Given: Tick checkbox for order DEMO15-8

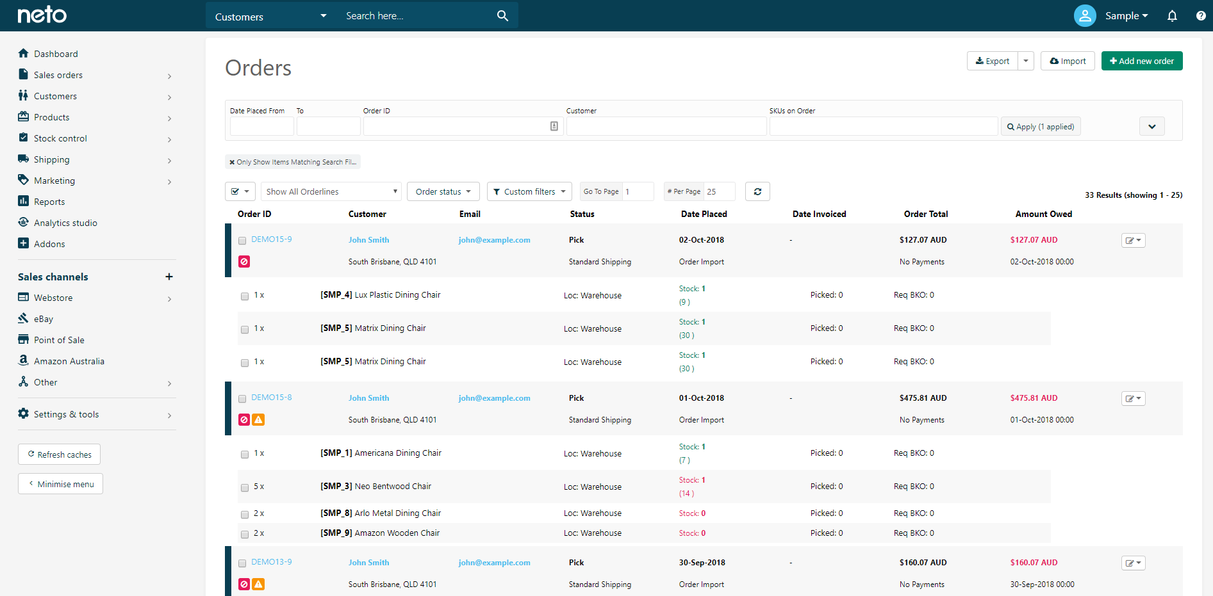Looking at the screenshot, I should click(x=242, y=399).
